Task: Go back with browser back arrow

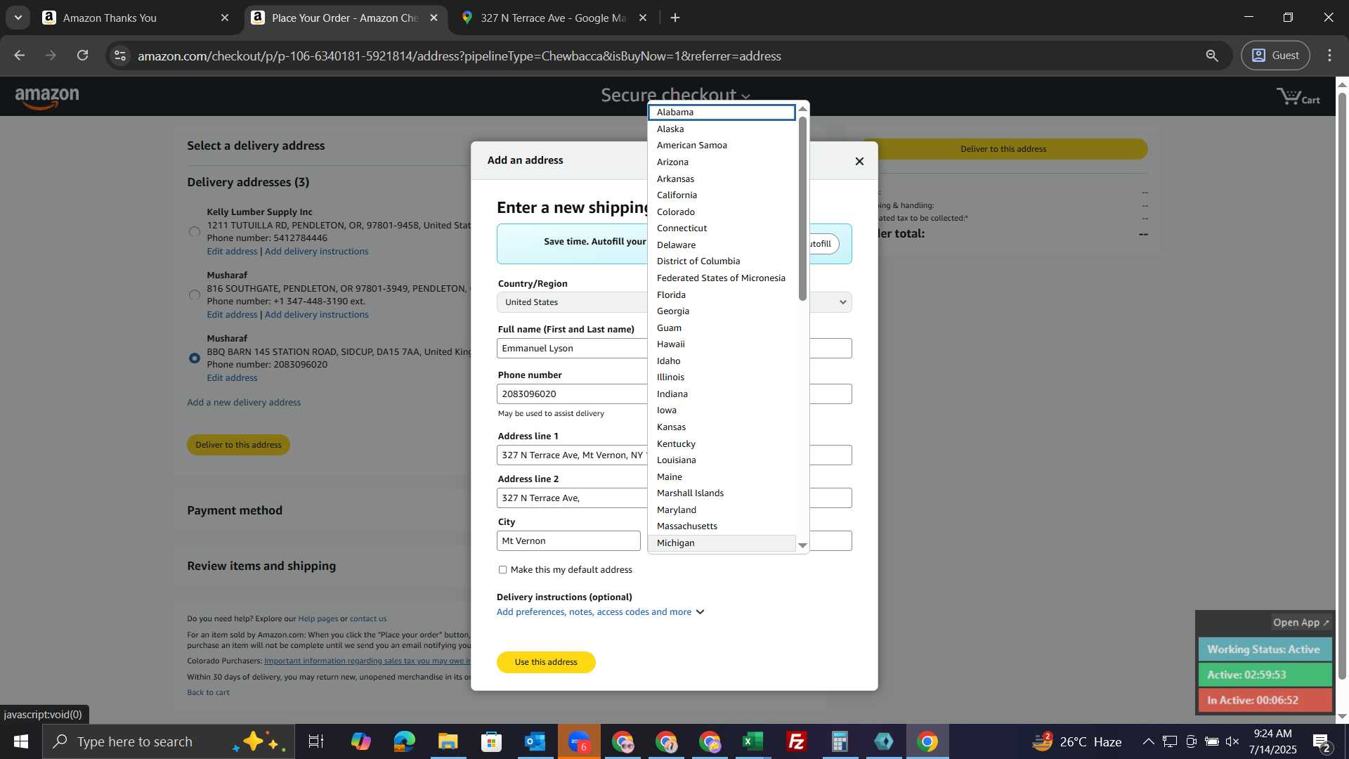Action: click(x=20, y=56)
